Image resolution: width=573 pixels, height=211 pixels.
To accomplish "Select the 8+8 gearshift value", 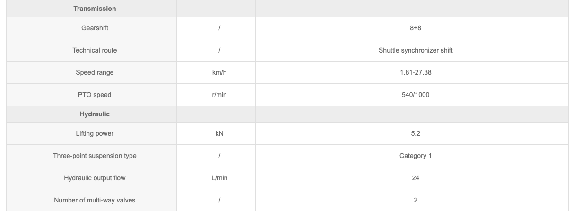I will (416, 28).
